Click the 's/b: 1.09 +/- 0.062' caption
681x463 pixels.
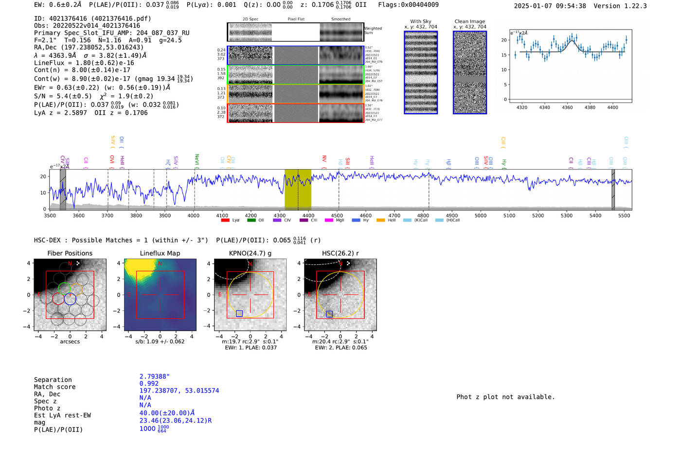tap(160, 342)
